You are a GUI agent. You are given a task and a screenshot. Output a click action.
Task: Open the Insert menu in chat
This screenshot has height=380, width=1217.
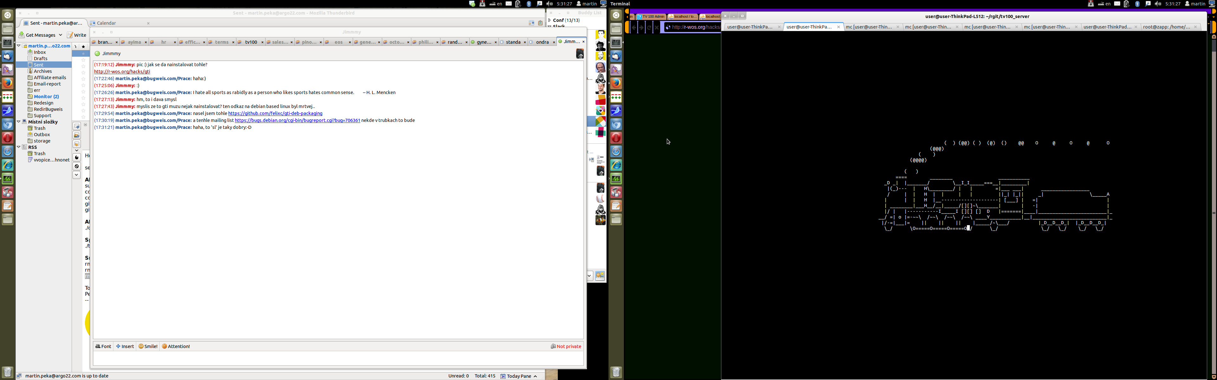pyautogui.click(x=125, y=346)
